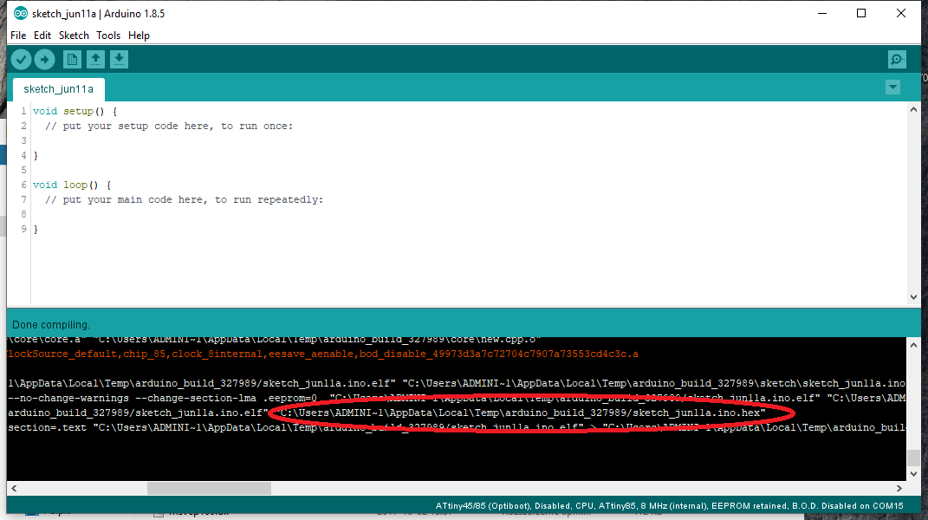Close the Arduino window
The image size is (928, 520).
point(901,13)
